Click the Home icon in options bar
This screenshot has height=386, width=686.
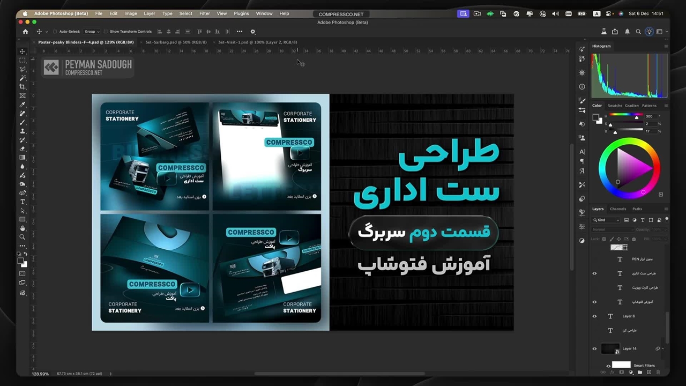pyautogui.click(x=25, y=32)
